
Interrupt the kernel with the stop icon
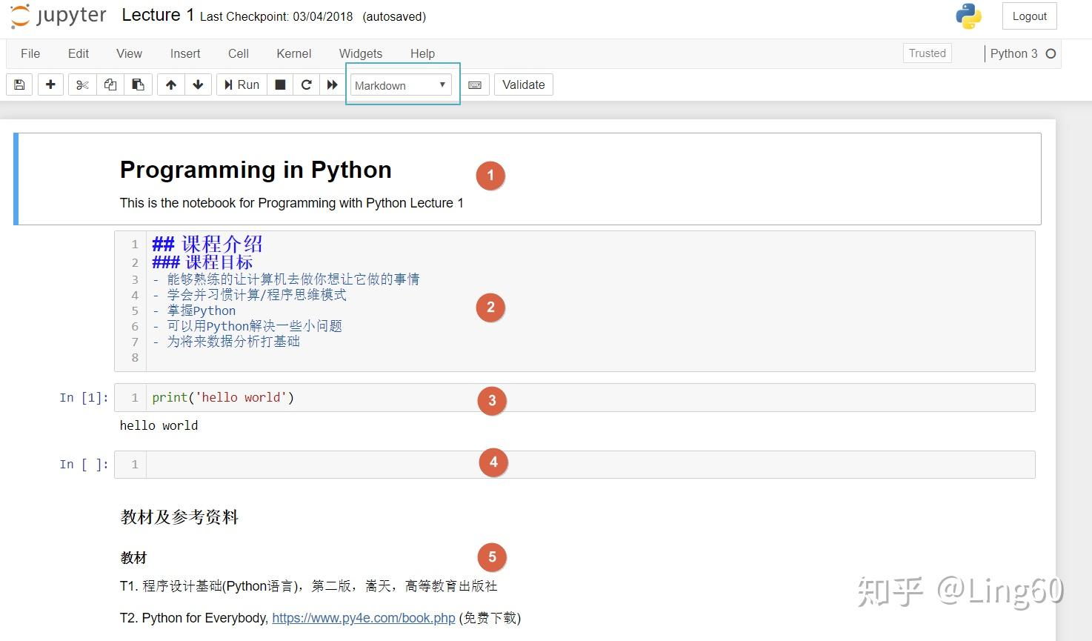click(280, 84)
